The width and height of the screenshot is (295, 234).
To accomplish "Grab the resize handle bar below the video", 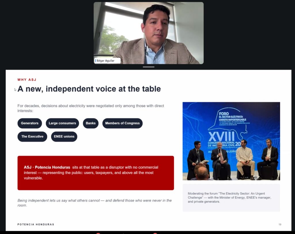I will [148, 67].
